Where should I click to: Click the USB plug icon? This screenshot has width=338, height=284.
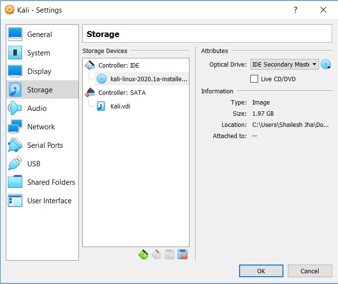coord(15,163)
